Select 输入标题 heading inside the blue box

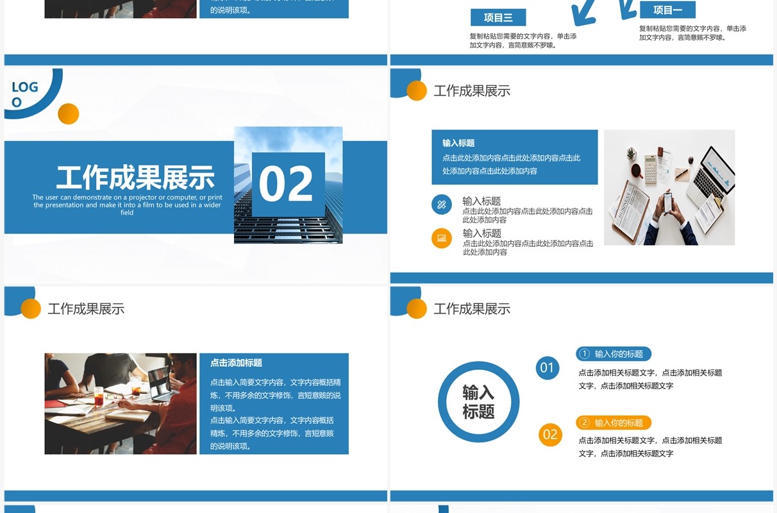(x=458, y=143)
